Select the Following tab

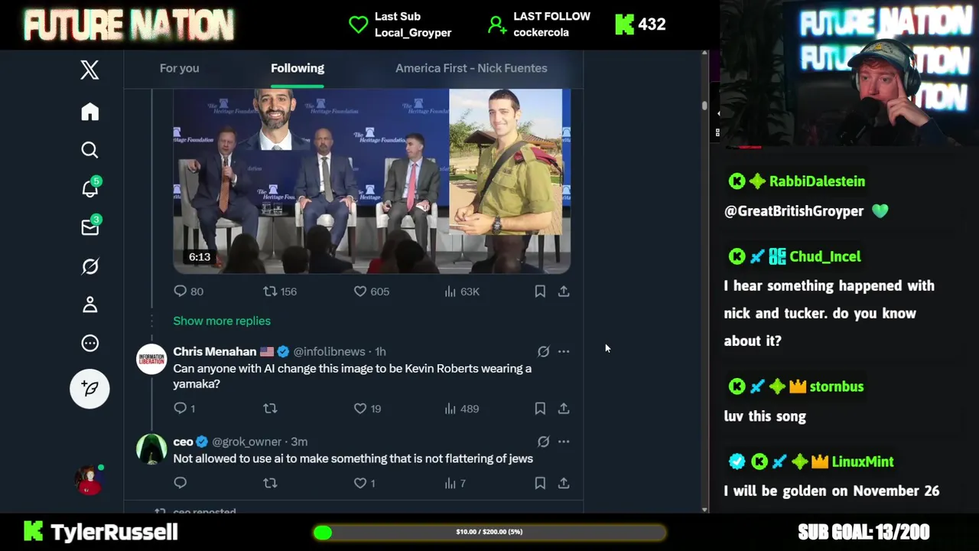coord(298,68)
